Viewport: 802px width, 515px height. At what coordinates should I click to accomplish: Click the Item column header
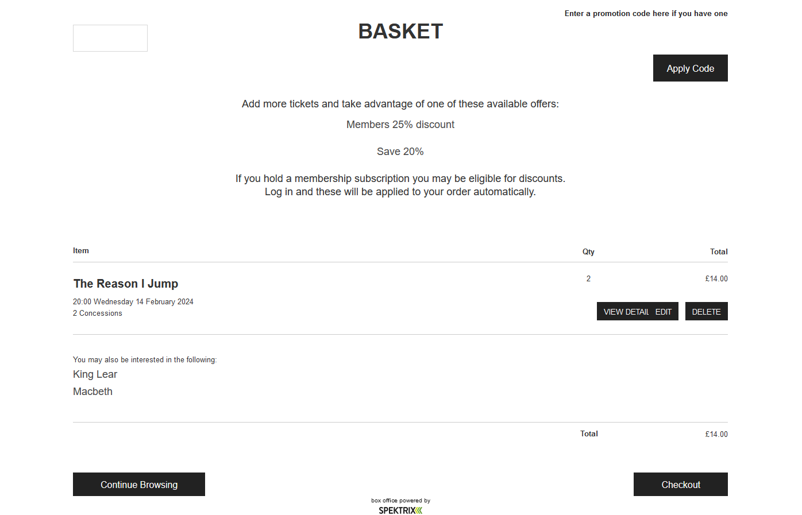tap(81, 250)
